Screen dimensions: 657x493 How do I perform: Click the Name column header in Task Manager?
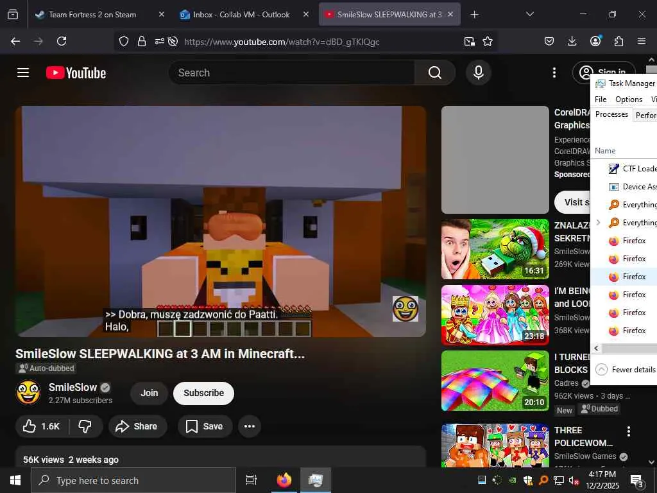pyautogui.click(x=605, y=151)
